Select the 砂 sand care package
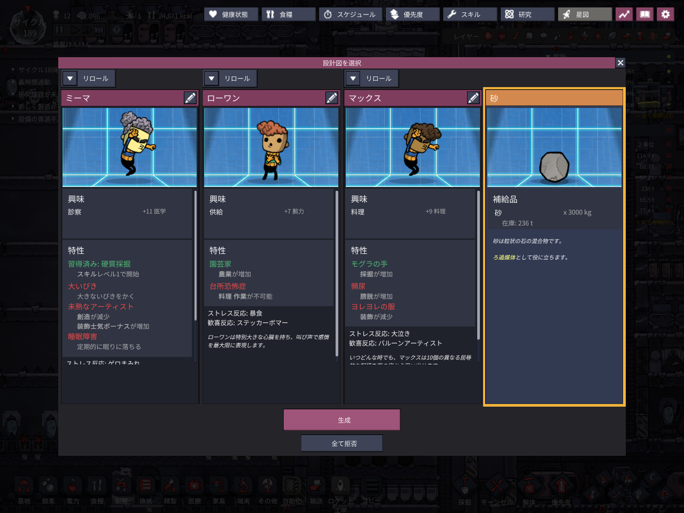 pos(554,247)
